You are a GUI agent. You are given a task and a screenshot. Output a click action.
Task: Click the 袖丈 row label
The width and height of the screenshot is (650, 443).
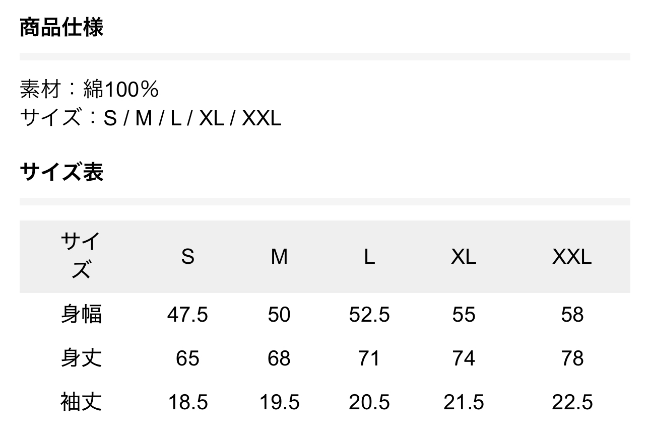[x=81, y=402]
